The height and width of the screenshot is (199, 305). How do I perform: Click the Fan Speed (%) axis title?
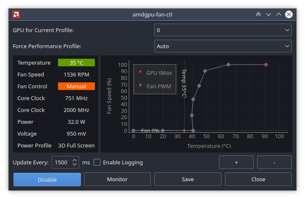click(x=109, y=96)
